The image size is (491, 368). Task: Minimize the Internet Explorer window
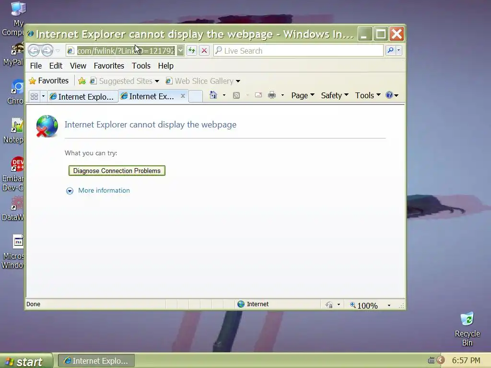point(364,34)
